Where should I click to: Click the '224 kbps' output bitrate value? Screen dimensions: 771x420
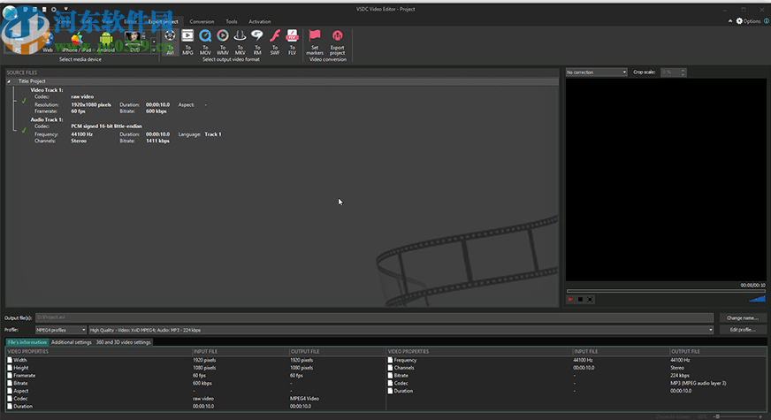point(680,376)
